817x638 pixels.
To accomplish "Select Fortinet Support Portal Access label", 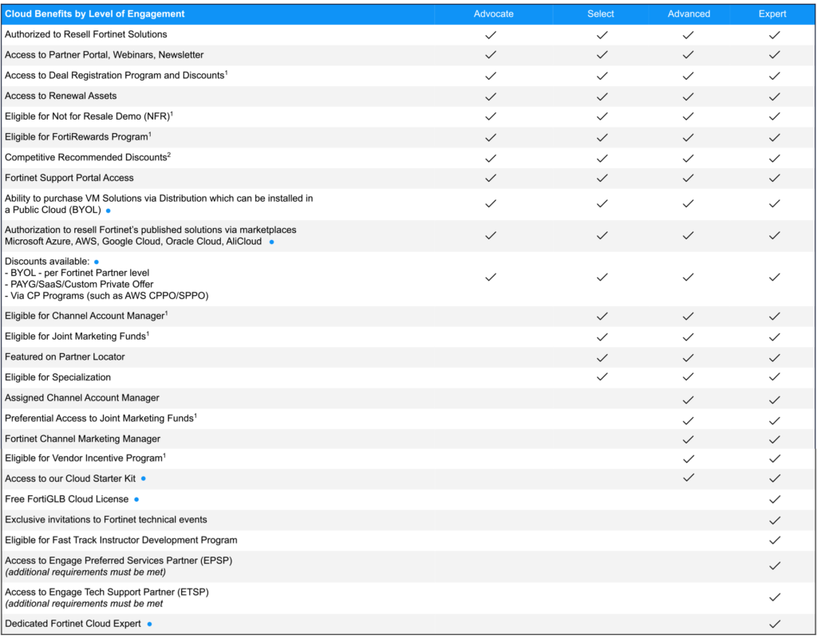I will point(69,178).
